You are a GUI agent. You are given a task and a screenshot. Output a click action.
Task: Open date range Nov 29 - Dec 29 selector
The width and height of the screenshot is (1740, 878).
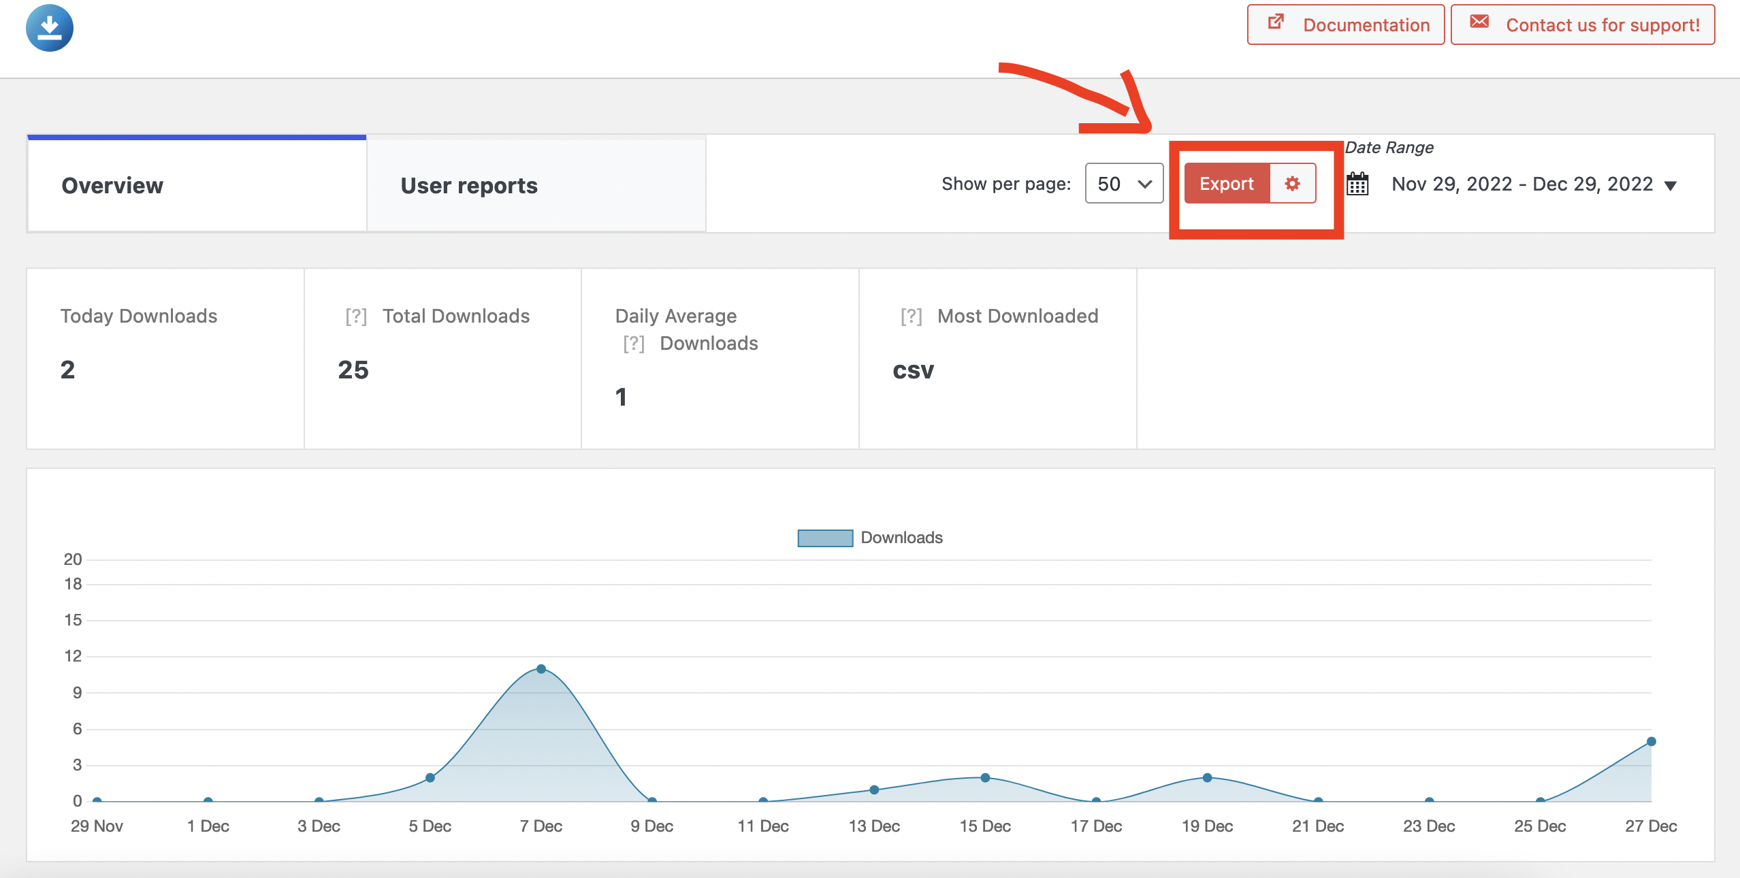pyautogui.click(x=1521, y=184)
